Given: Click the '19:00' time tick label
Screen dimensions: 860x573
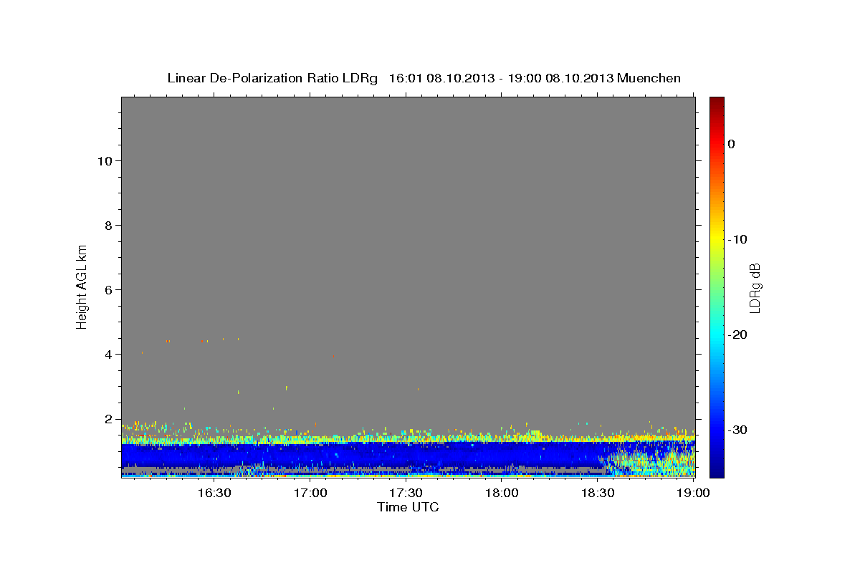Looking at the screenshot, I should coord(694,493).
